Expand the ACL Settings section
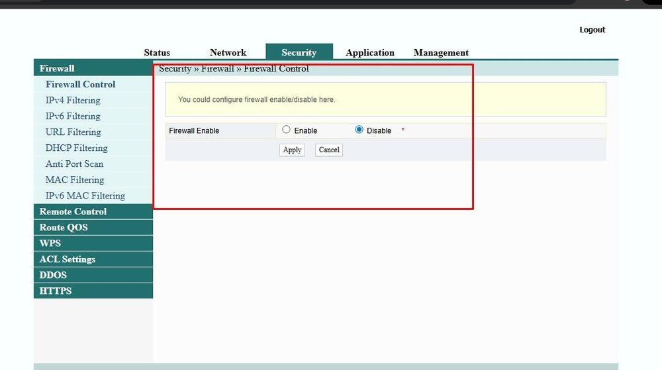The width and height of the screenshot is (662, 370). pos(93,259)
